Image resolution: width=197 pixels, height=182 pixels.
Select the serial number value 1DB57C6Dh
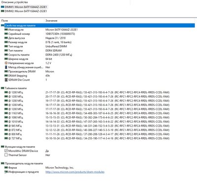(x=60, y=34)
